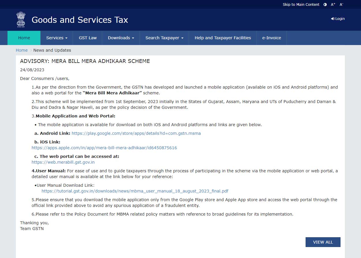This screenshot has height=258, width=361.
Task: Click the Goods and Services Tax title
Action: pyautogui.click(x=80, y=20)
